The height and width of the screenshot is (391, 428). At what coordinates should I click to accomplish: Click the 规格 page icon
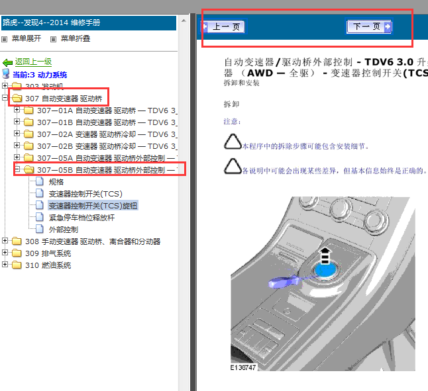tap(40, 181)
